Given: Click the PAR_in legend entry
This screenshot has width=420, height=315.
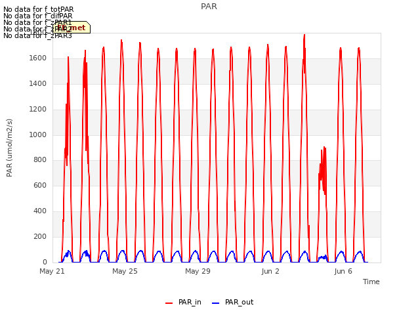Looking at the screenshot, I should point(184,302).
